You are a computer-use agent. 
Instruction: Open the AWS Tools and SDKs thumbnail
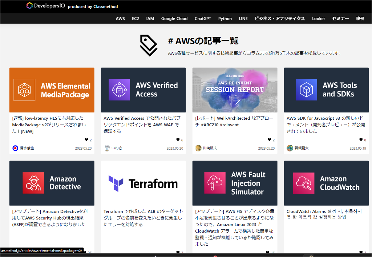326,90
